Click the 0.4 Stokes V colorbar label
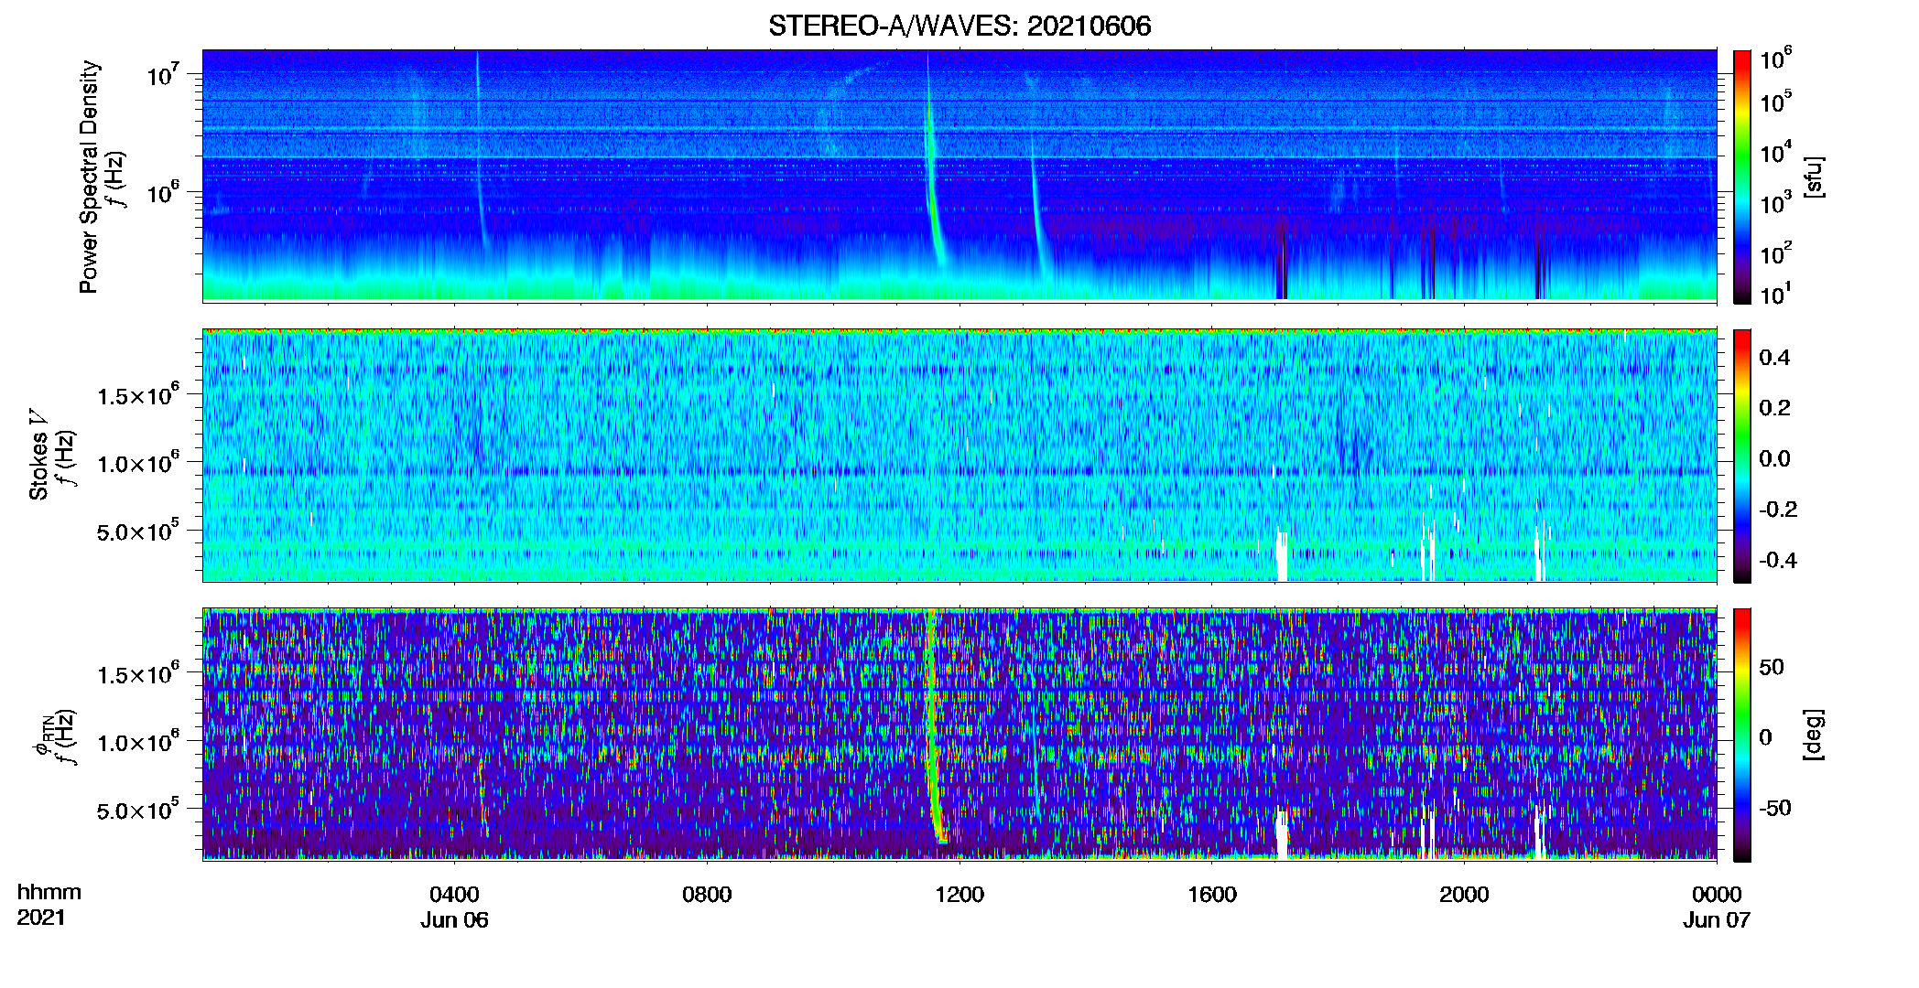Viewport: 1919px width, 988px height. point(1774,358)
